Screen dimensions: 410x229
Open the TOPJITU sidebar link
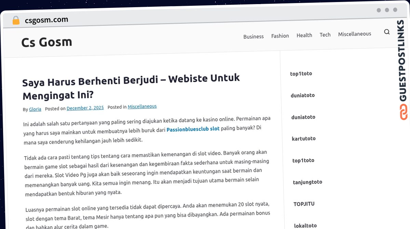[x=304, y=204]
